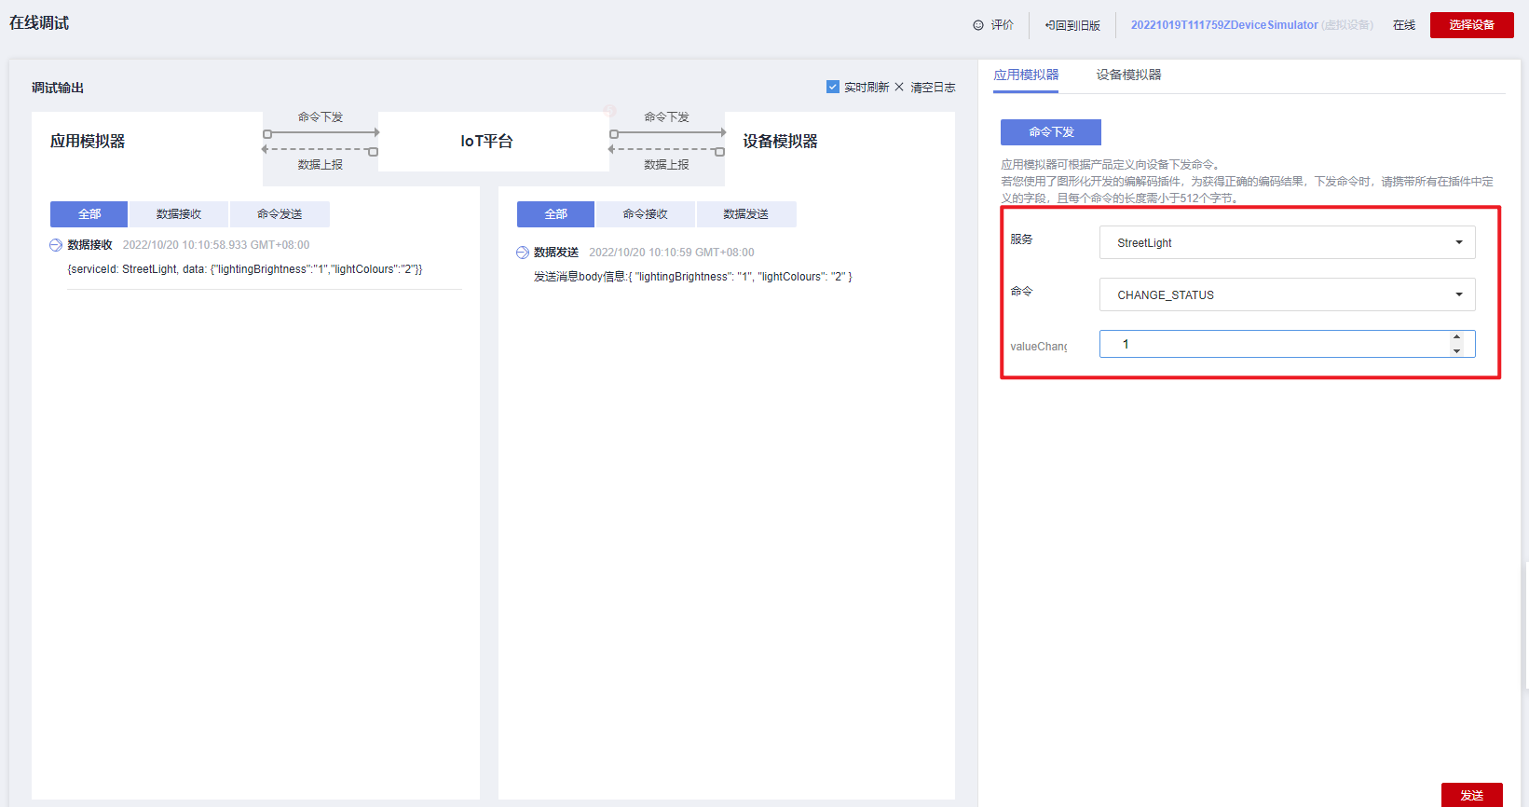This screenshot has height=807, width=1529.
Task: Click timestamp 2022/10/20 10:10:58.933 GMT+08:00
Action: coord(216,245)
